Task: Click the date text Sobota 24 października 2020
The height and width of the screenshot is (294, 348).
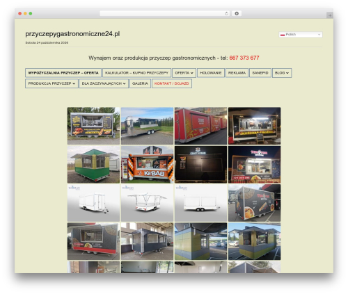Action: coord(47,42)
